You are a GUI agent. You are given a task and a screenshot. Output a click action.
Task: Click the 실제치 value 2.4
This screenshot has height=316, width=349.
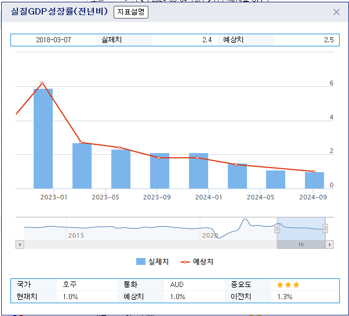pos(207,40)
